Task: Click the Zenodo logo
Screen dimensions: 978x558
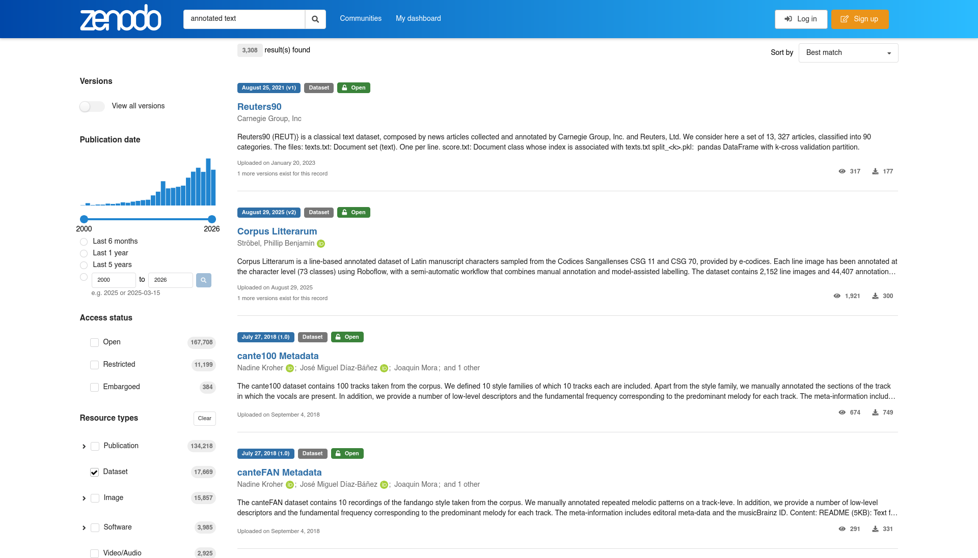Action: pos(121,18)
